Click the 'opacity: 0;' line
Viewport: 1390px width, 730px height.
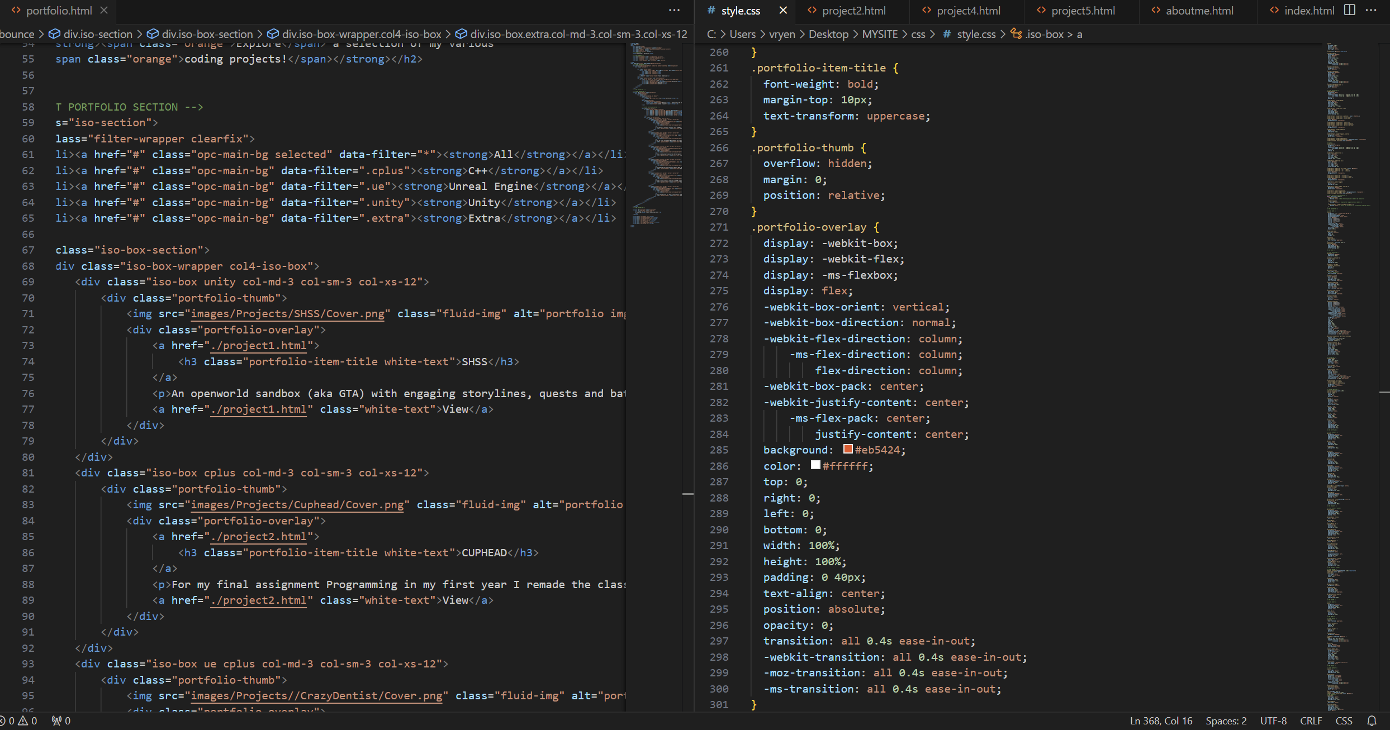click(x=798, y=626)
